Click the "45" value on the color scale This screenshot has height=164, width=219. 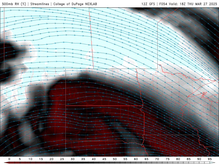point(104,159)
